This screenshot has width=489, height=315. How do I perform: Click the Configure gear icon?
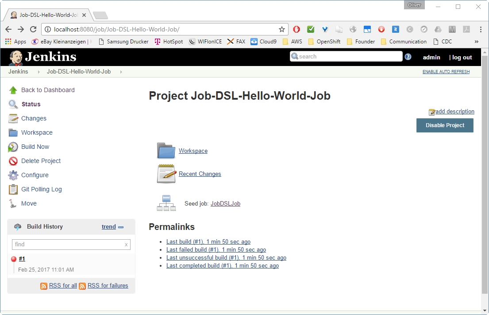13,175
